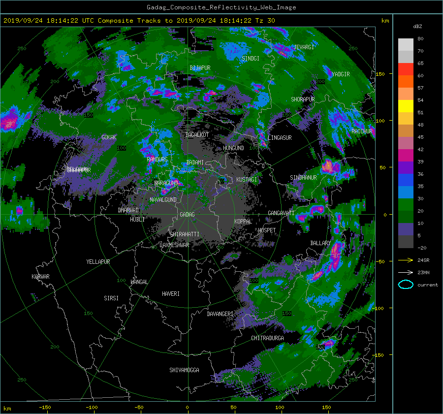The width and height of the screenshot is (443, 414).
Task: Click the NAVALGUND city label
Action: pyautogui.click(x=163, y=200)
